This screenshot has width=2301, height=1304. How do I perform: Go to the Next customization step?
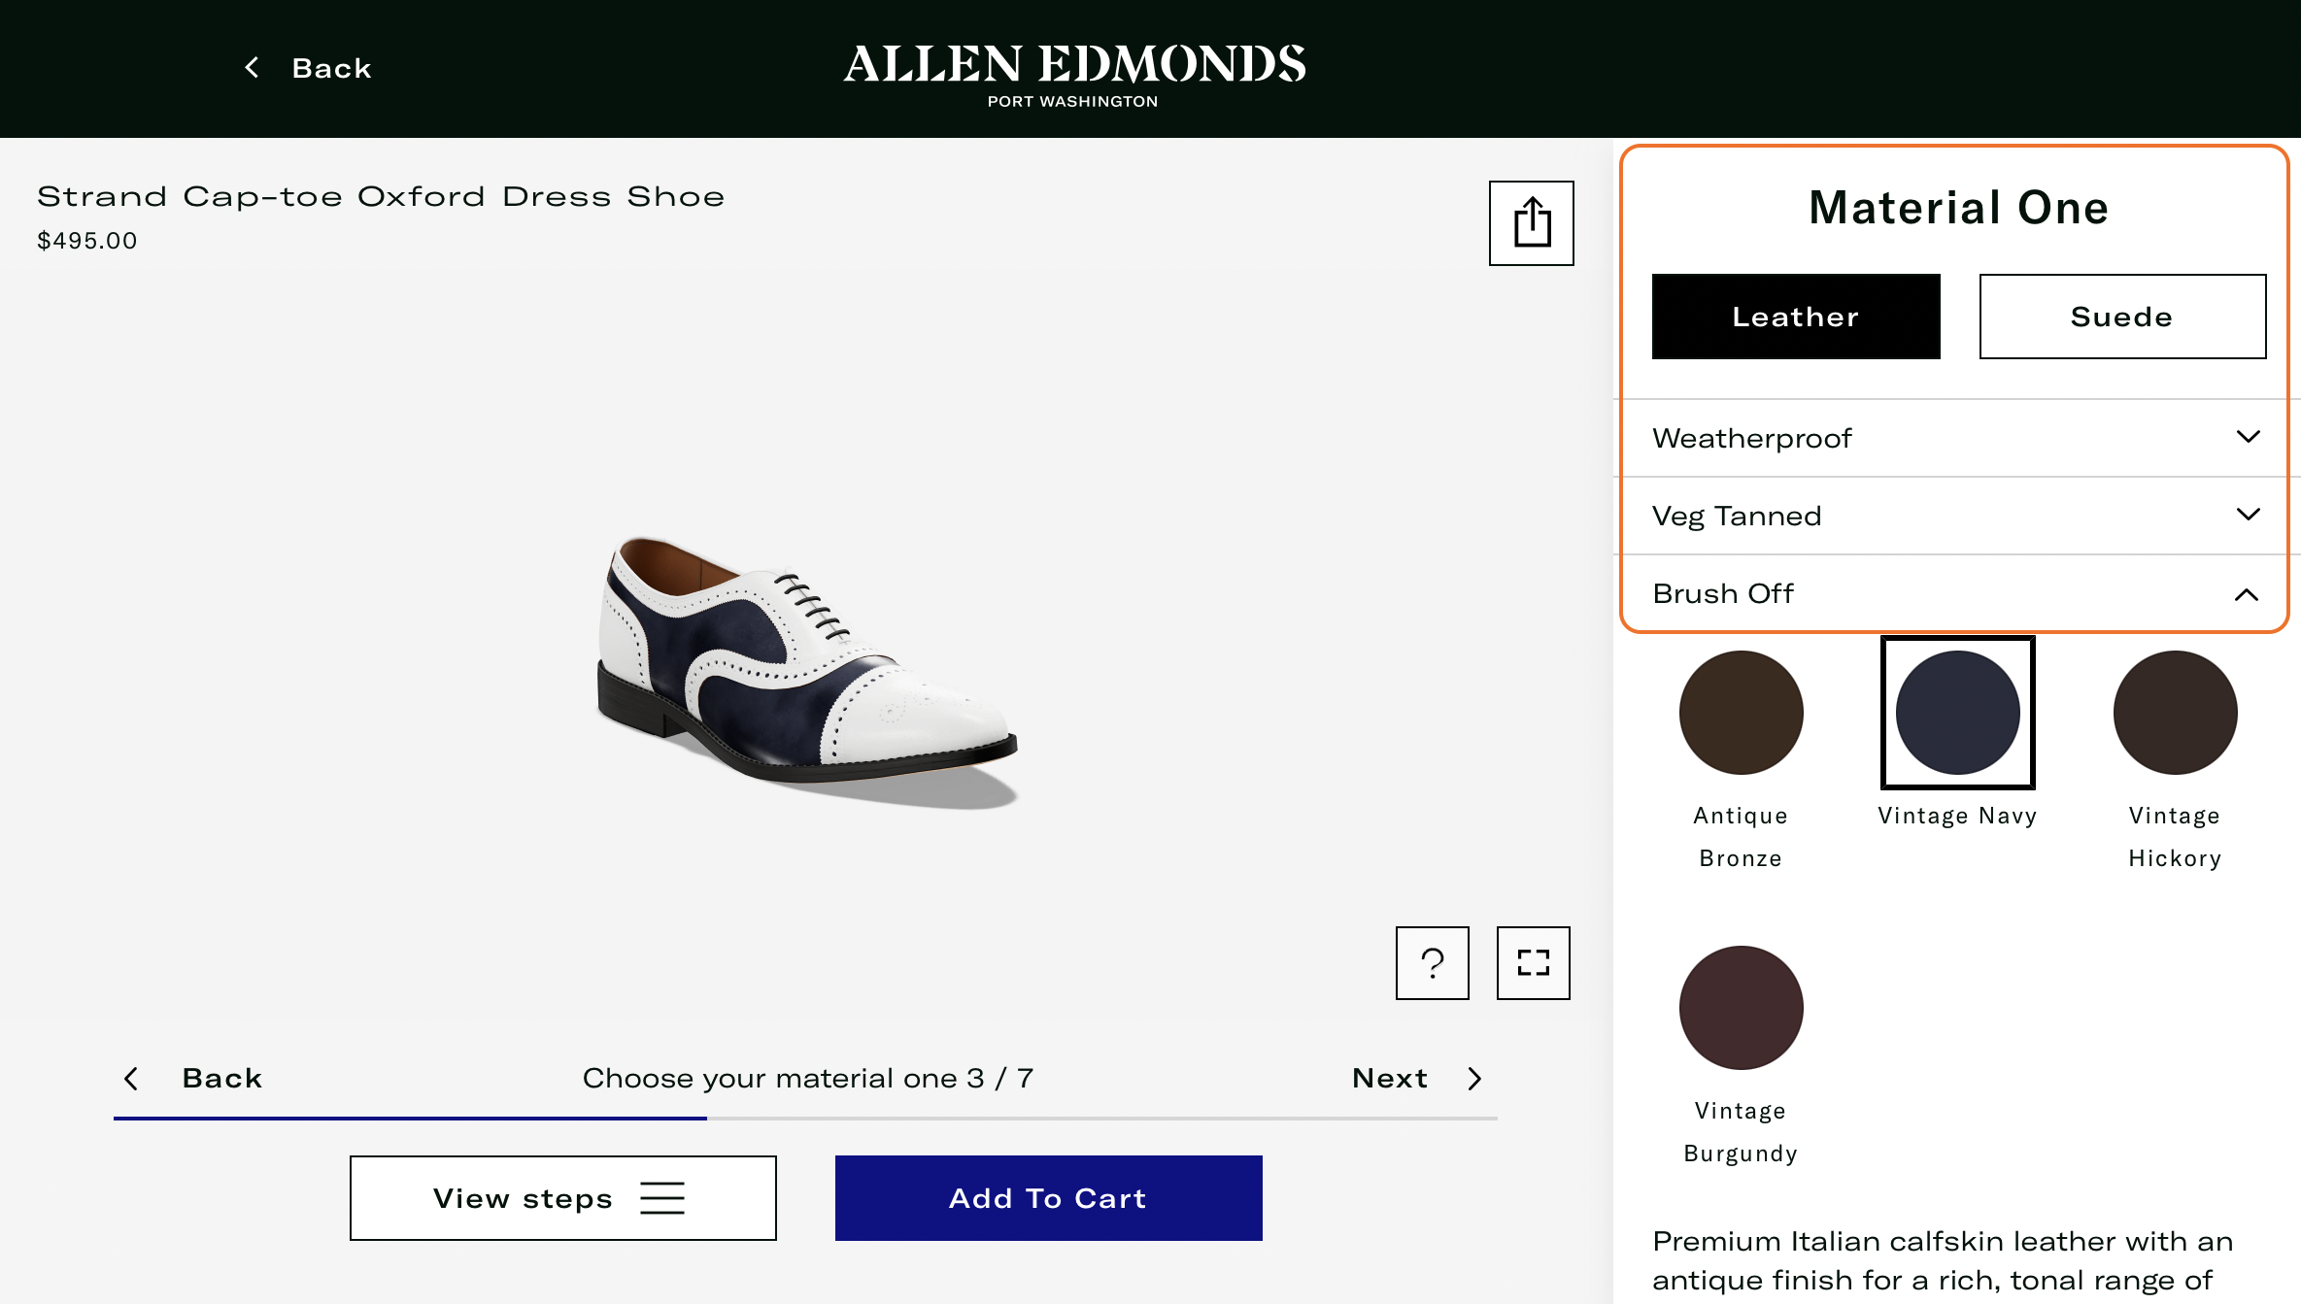pos(1390,1079)
